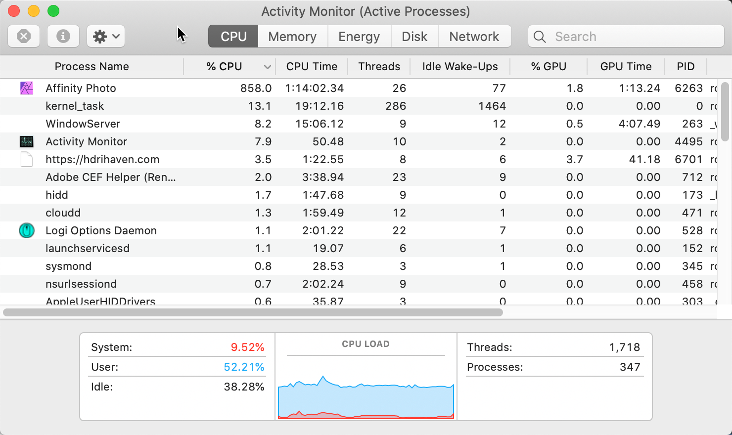Click the Processes 347 value
The image size is (732, 435).
pos(630,367)
